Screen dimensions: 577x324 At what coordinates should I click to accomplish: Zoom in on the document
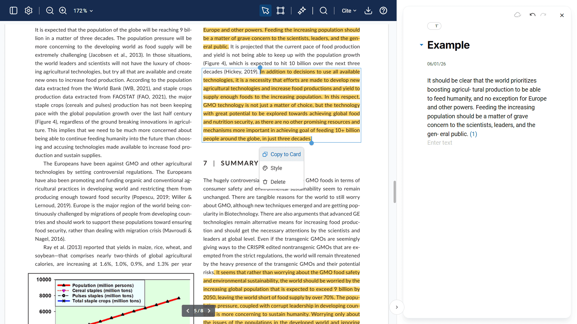point(63,11)
